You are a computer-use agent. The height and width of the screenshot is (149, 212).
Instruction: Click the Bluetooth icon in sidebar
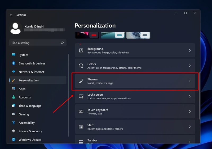[14, 63]
